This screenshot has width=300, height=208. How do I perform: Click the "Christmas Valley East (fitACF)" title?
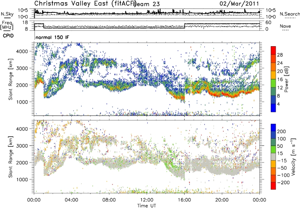[85, 4]
